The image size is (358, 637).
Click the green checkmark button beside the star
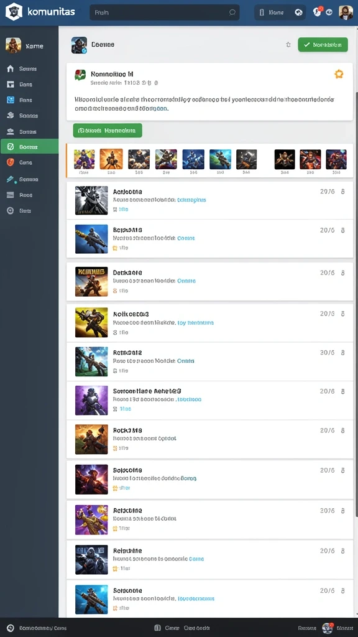pyautogui.click(x=323, y=45)
